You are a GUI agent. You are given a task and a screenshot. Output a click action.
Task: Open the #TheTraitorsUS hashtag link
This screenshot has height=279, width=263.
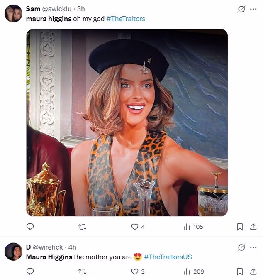(168, 257)
